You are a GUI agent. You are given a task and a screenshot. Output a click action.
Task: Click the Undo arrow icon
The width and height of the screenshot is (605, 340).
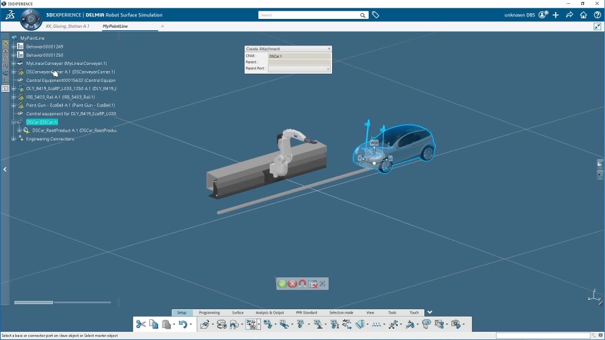(x=183, y=324)
